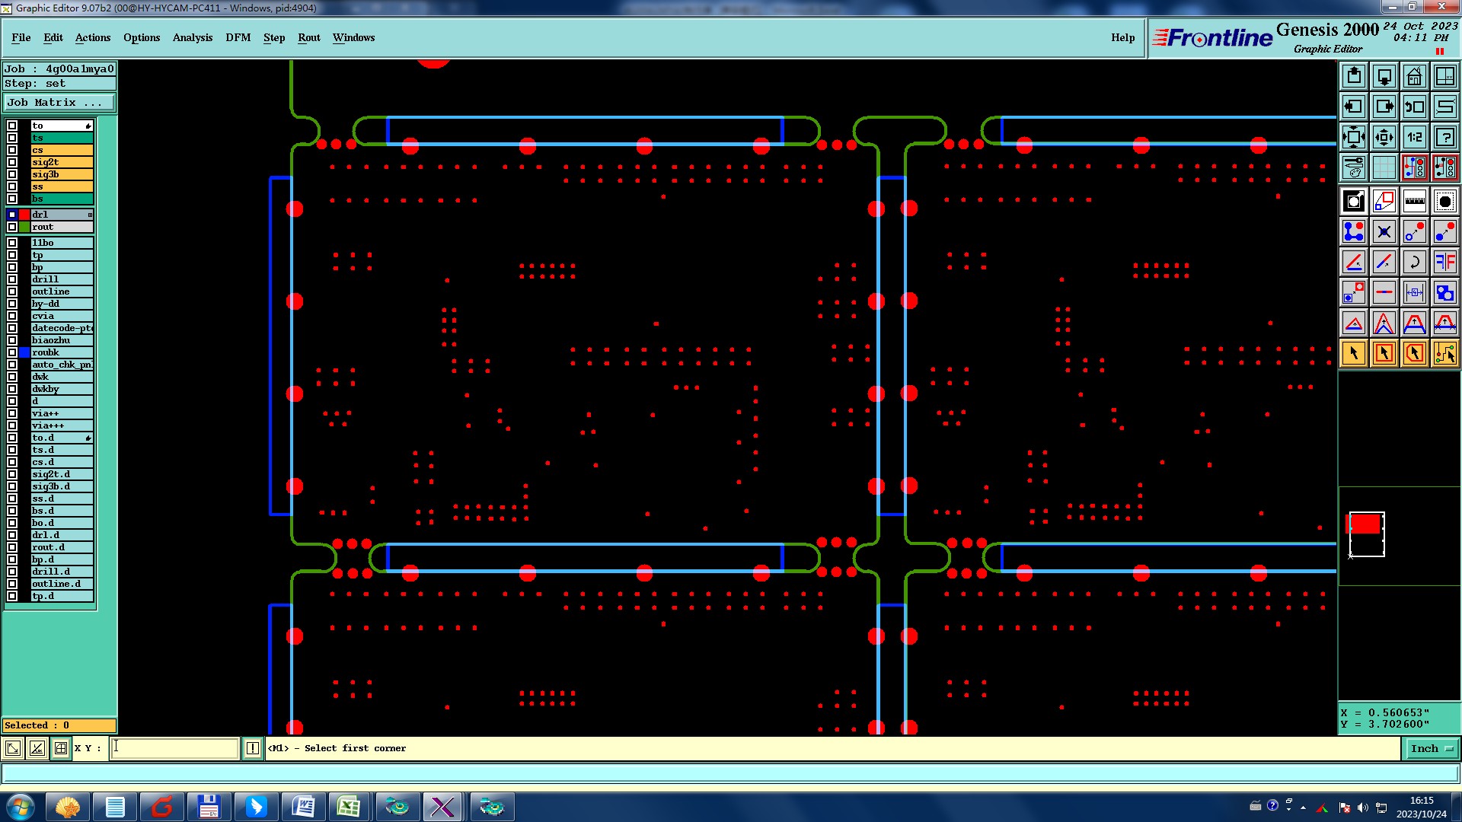This screenshot has height=822, width=1462.
Task: Open the Job Matrix selector
Action: point(59,102)
